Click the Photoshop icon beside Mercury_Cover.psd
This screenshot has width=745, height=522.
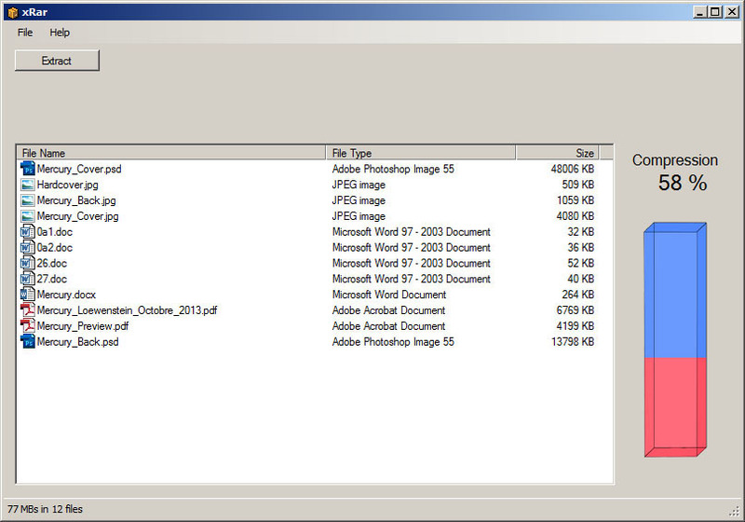click(x=27, y=170)
